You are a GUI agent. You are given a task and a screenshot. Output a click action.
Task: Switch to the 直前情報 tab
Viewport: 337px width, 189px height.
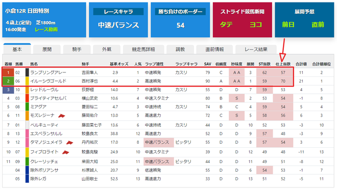coord(214,49)
